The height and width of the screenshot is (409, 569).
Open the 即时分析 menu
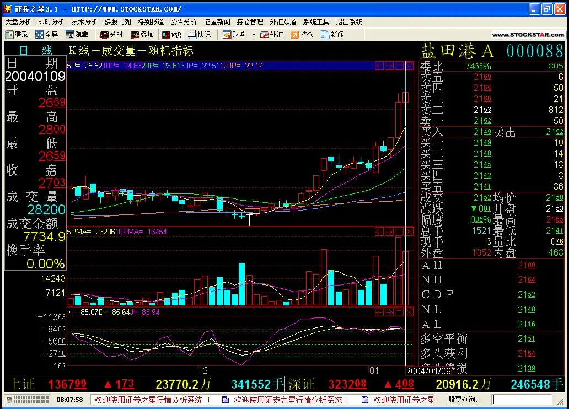(x=51, y=22)
